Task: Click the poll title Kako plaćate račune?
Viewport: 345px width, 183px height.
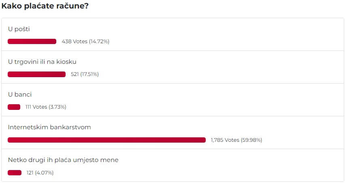Action: (x=45, y=6)
